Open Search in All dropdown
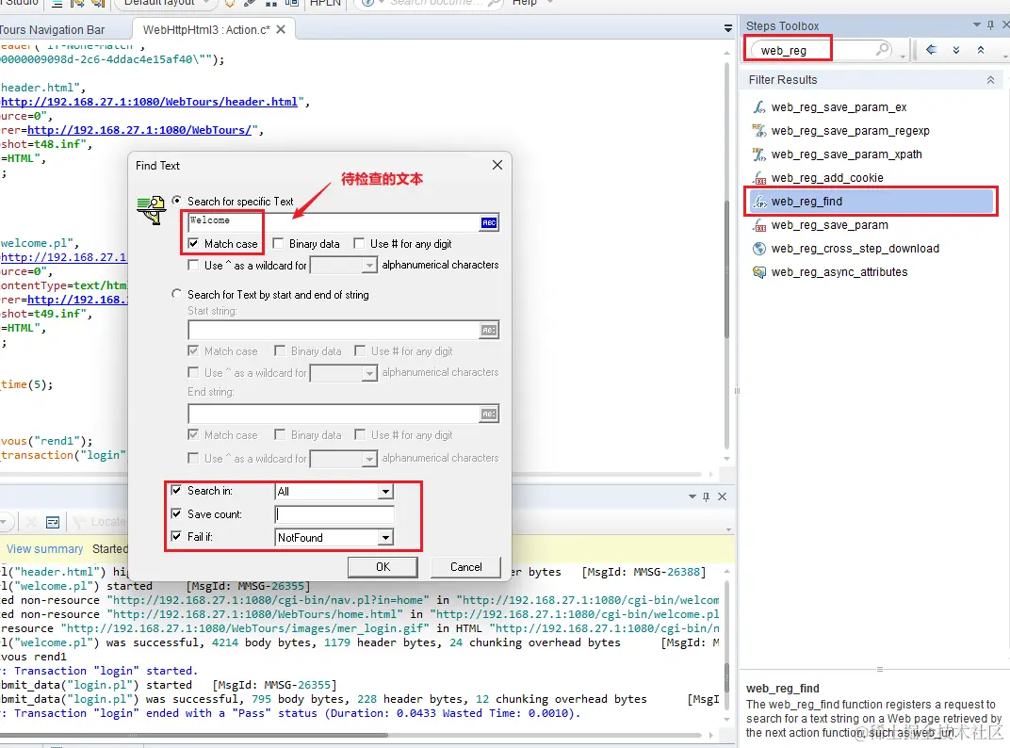Screen dimensions: 1010x748 pos(385,492)
